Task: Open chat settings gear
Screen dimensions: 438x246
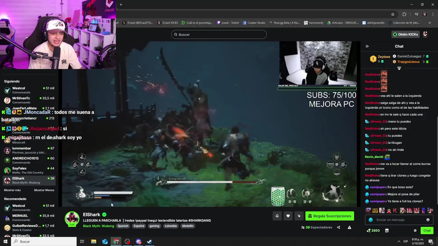Action: pos(415,231)
